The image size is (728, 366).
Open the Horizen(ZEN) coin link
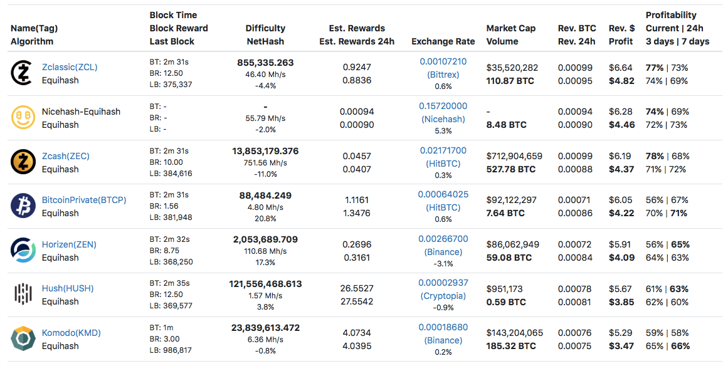tap(69, 244)
